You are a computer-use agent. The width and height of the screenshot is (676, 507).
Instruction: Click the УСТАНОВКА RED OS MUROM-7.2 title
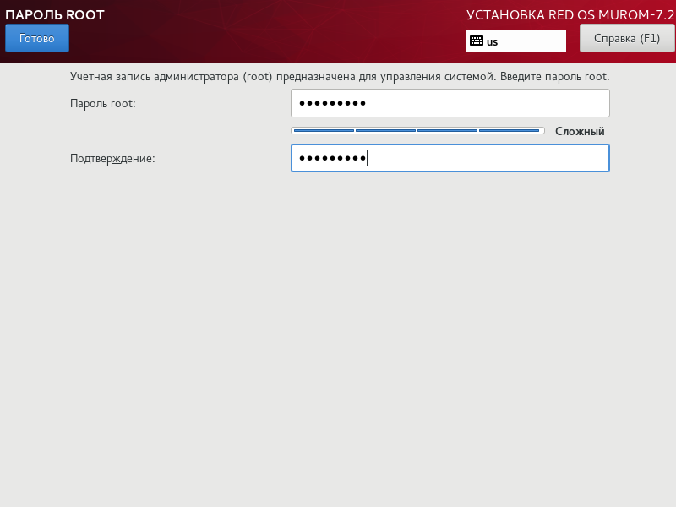tap(570, 15)
